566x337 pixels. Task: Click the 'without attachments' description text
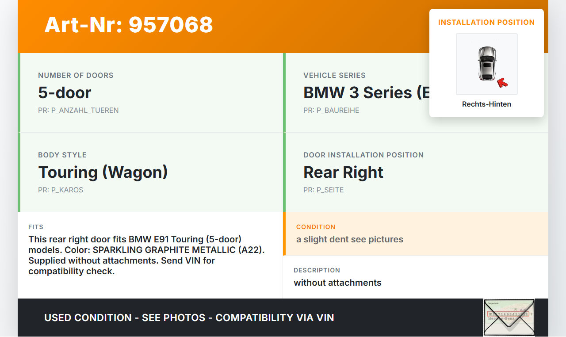[337, 283]
